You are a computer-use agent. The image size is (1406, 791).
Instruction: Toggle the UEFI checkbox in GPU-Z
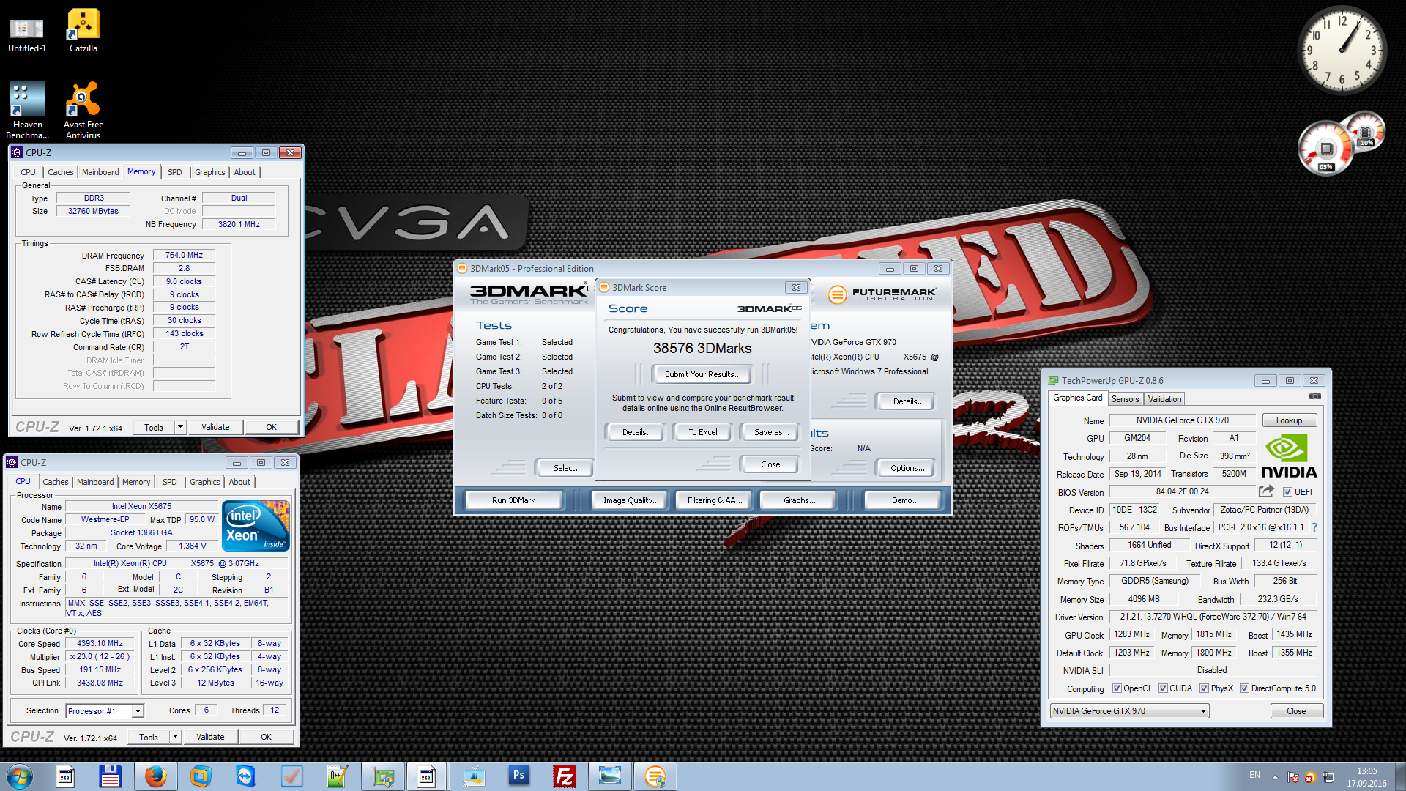[1287, 492]
